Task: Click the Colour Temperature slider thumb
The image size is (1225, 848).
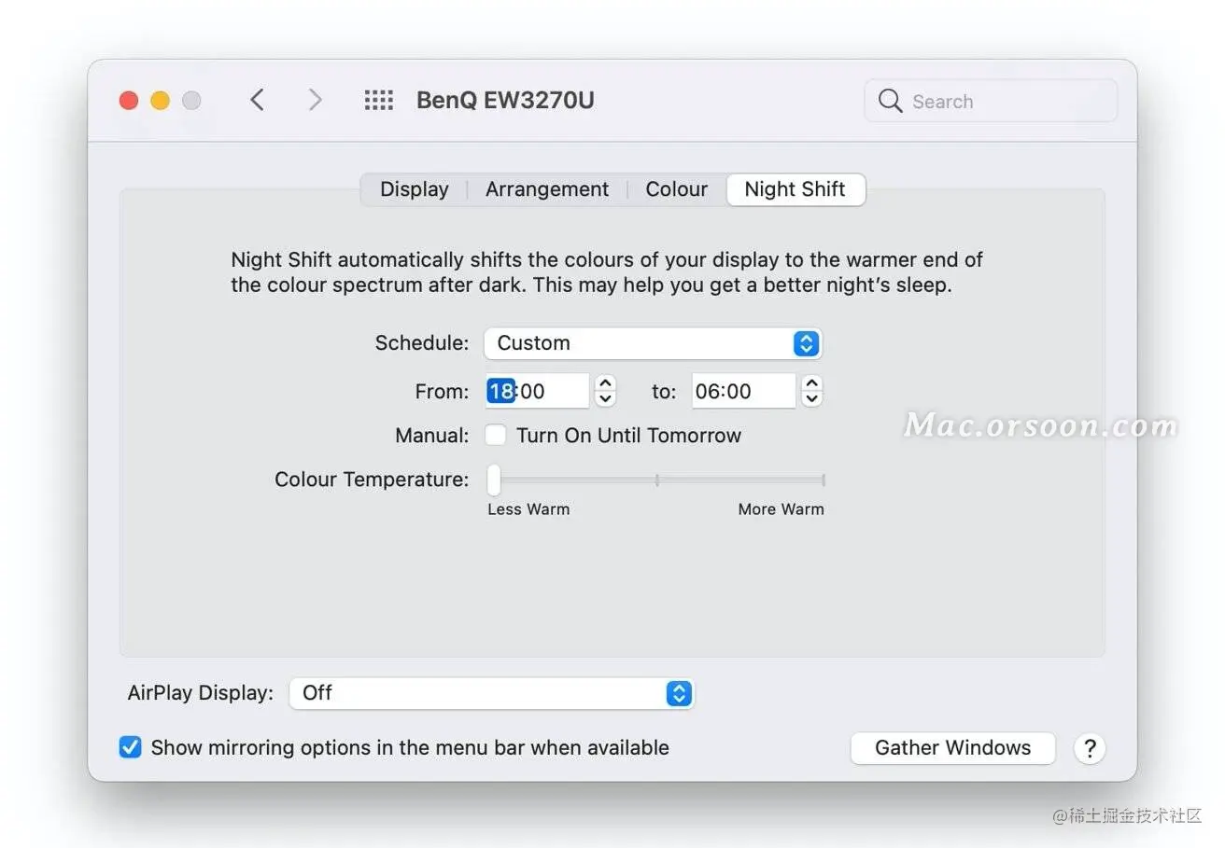Action: tap(494, 480)
